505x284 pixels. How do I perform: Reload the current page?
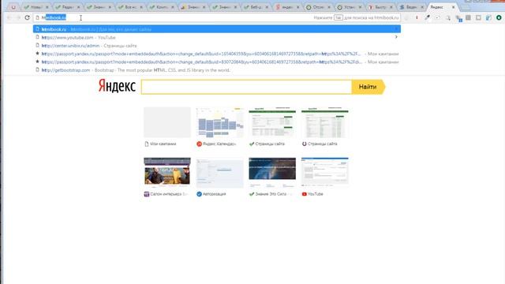point(27,17)
